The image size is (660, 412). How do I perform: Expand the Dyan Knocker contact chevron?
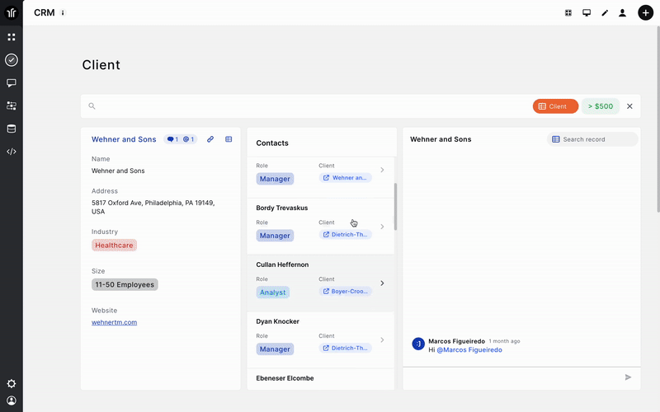click(382, 340)
